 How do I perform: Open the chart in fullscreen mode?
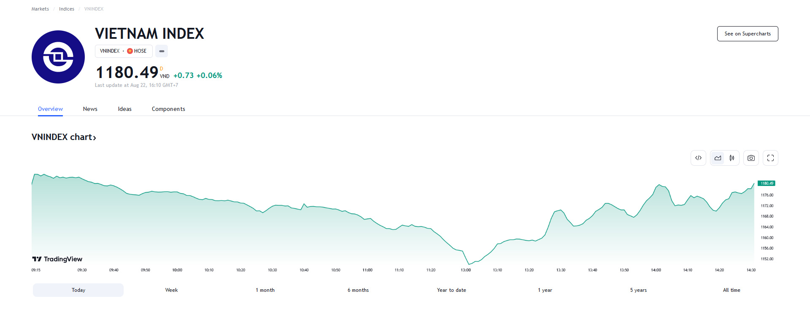(770, 158)
